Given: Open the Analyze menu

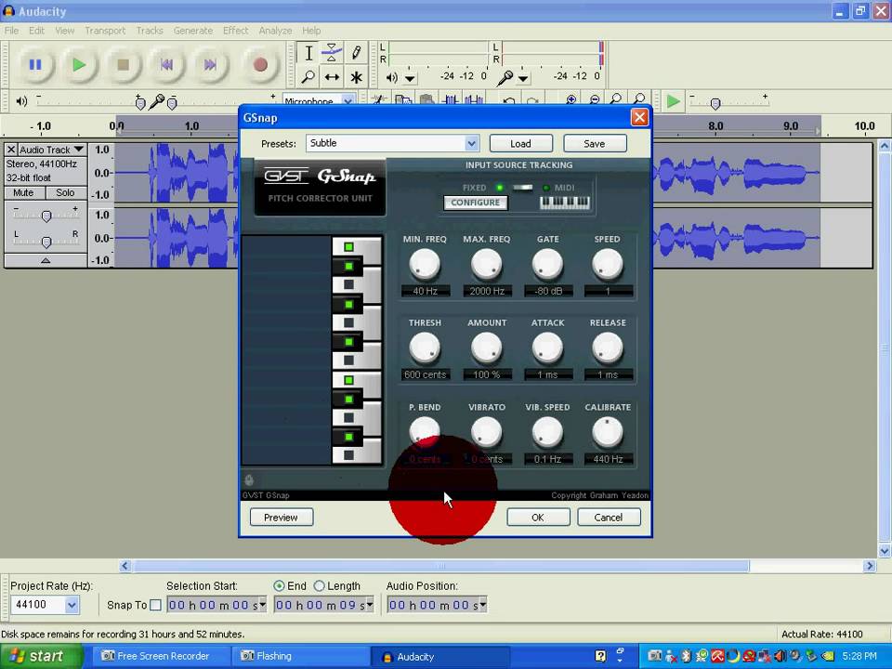Looking at the screenshot, I should click(275, 31).
